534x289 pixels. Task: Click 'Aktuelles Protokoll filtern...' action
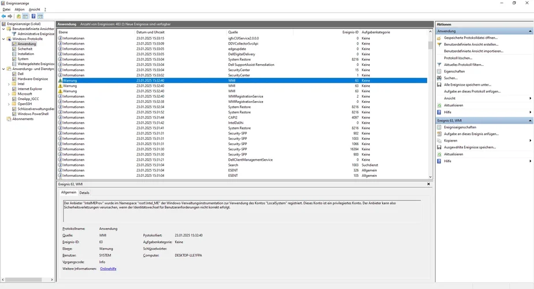pos(463,64)
